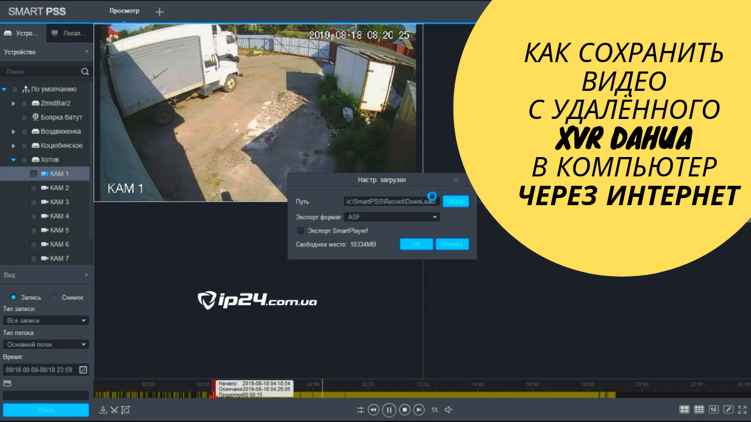This screenshot has width=751, height=422.
Task: Open the sync playback settings icon
Action: [360, 410]
